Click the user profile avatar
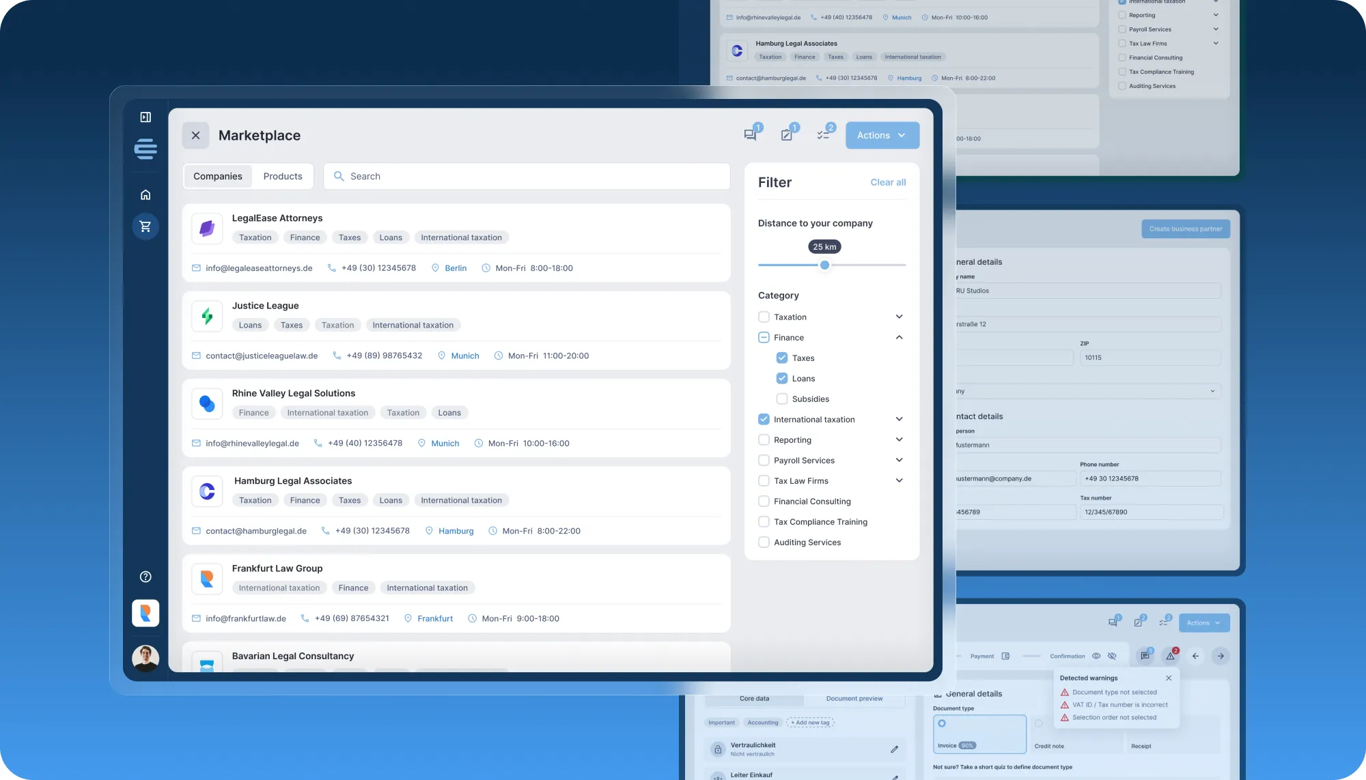 [x=145, y=659]
